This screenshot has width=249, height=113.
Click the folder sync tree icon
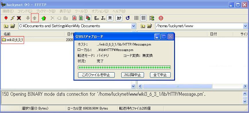[152, 18]
